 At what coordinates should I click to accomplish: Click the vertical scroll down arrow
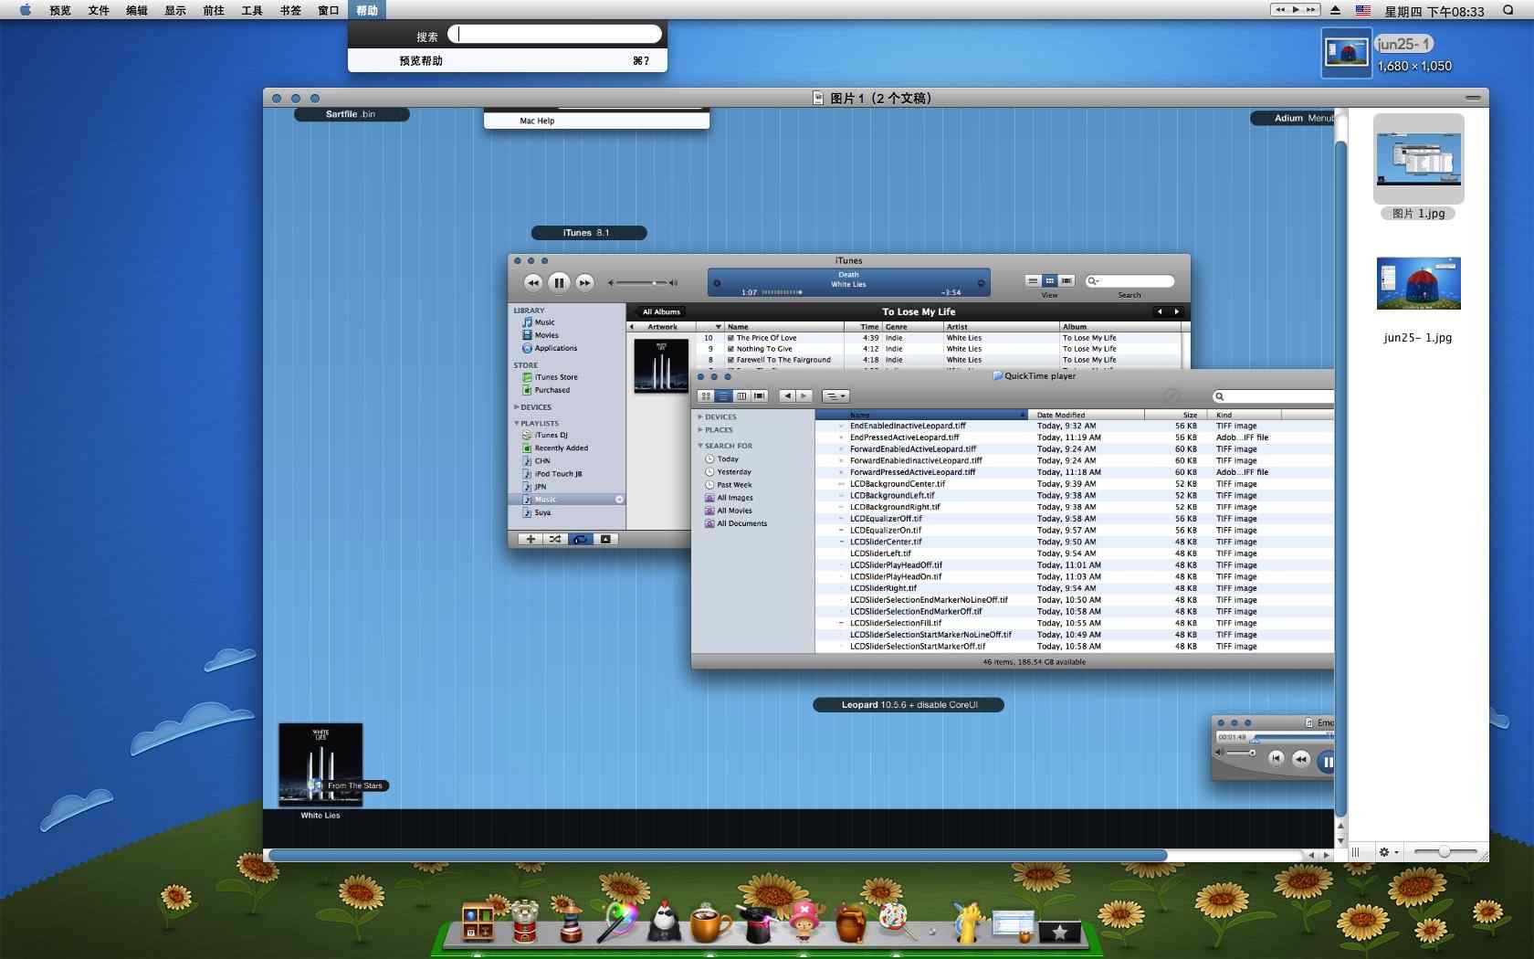click(1340, 840)
